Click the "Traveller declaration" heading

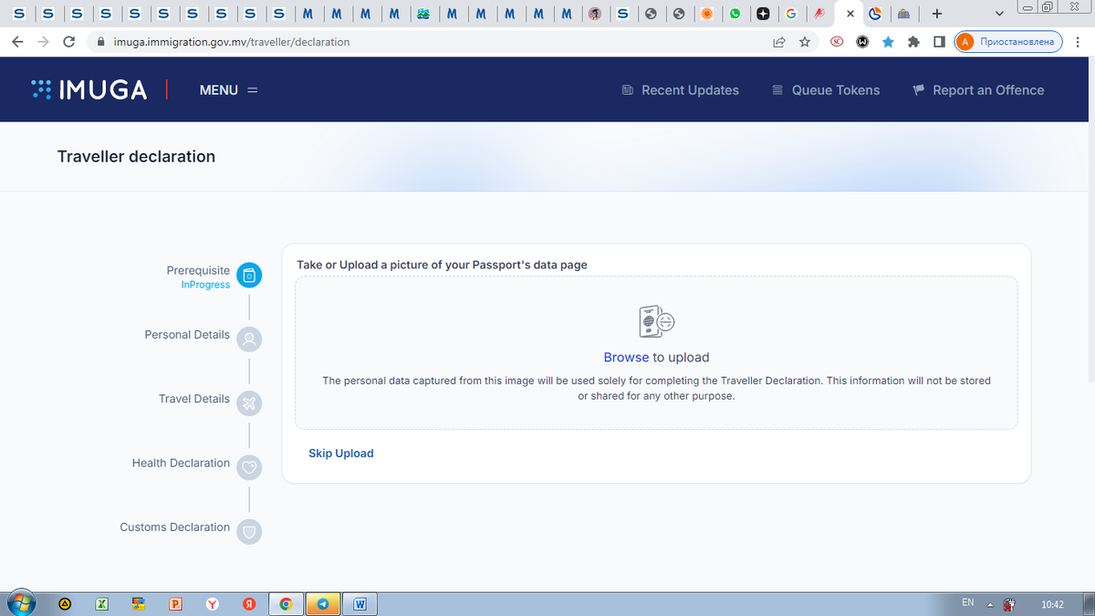coord(136,157)
